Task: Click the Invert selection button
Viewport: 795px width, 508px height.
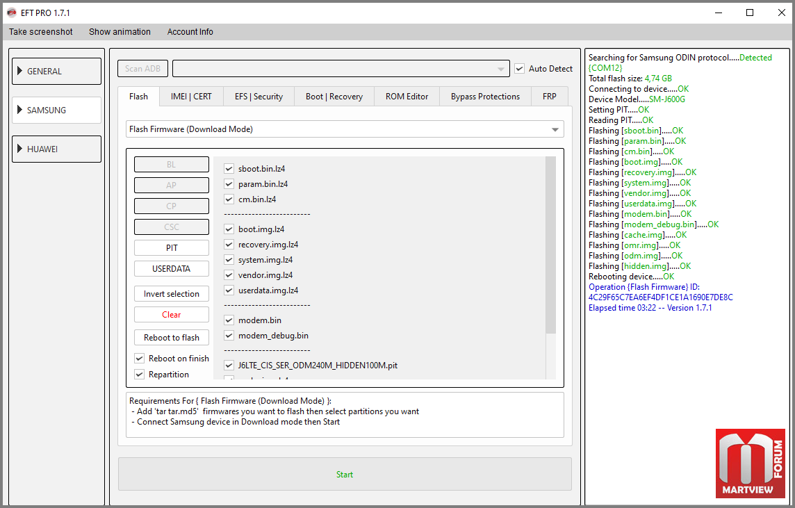Action: coord(171,294)
